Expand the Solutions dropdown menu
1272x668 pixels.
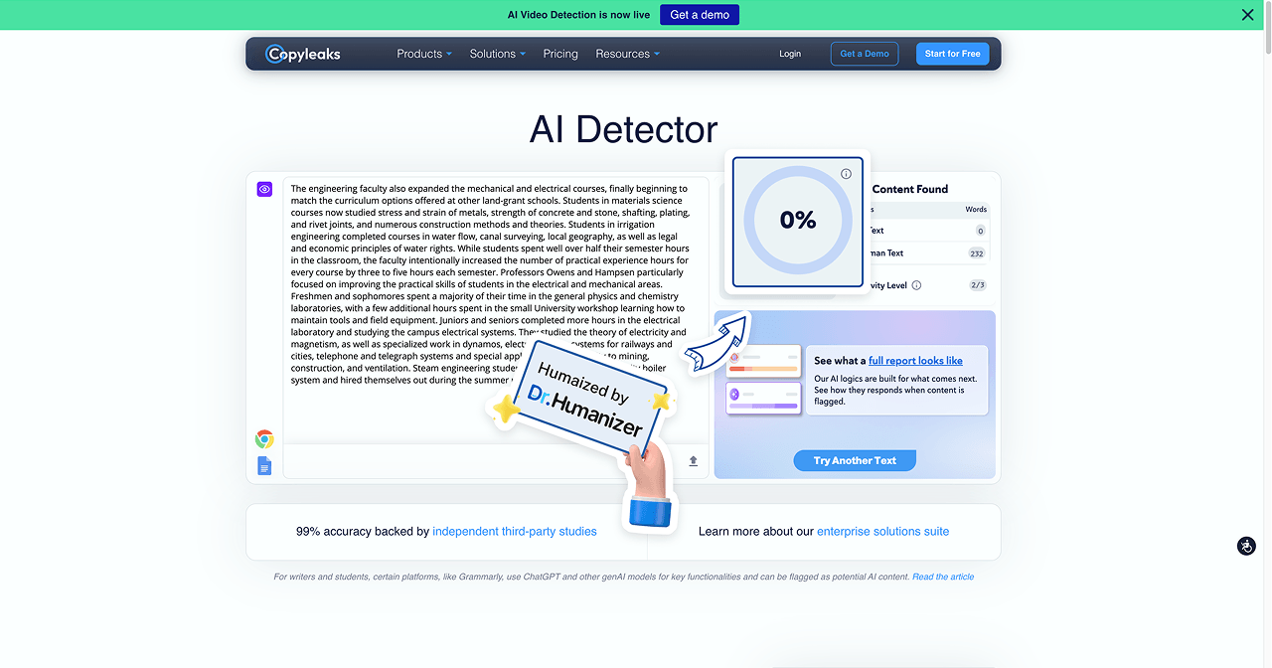498,54
